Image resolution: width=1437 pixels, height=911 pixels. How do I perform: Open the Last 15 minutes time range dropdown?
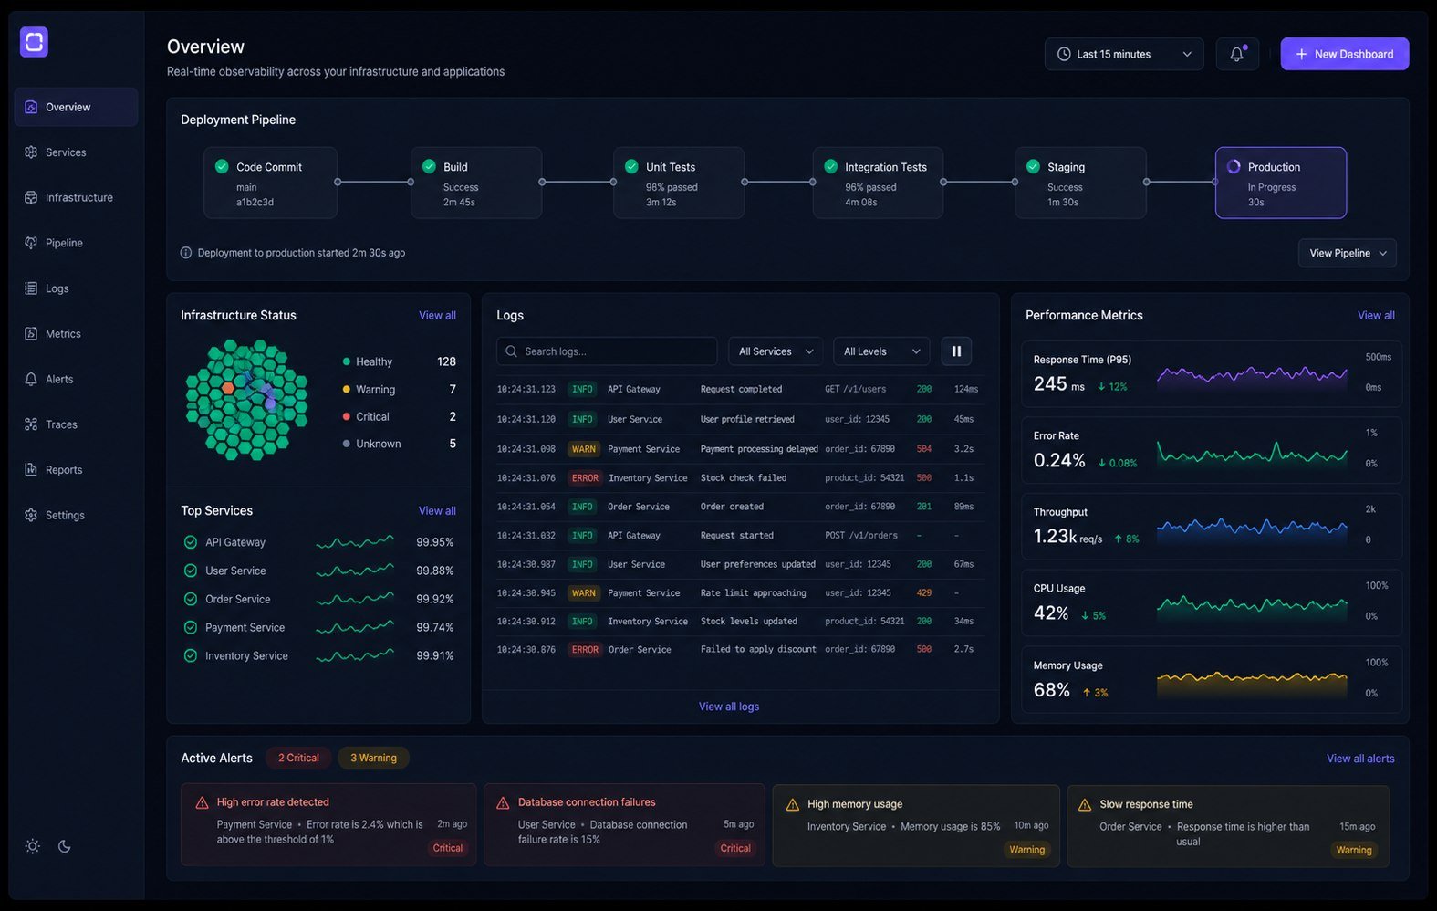1124,54
